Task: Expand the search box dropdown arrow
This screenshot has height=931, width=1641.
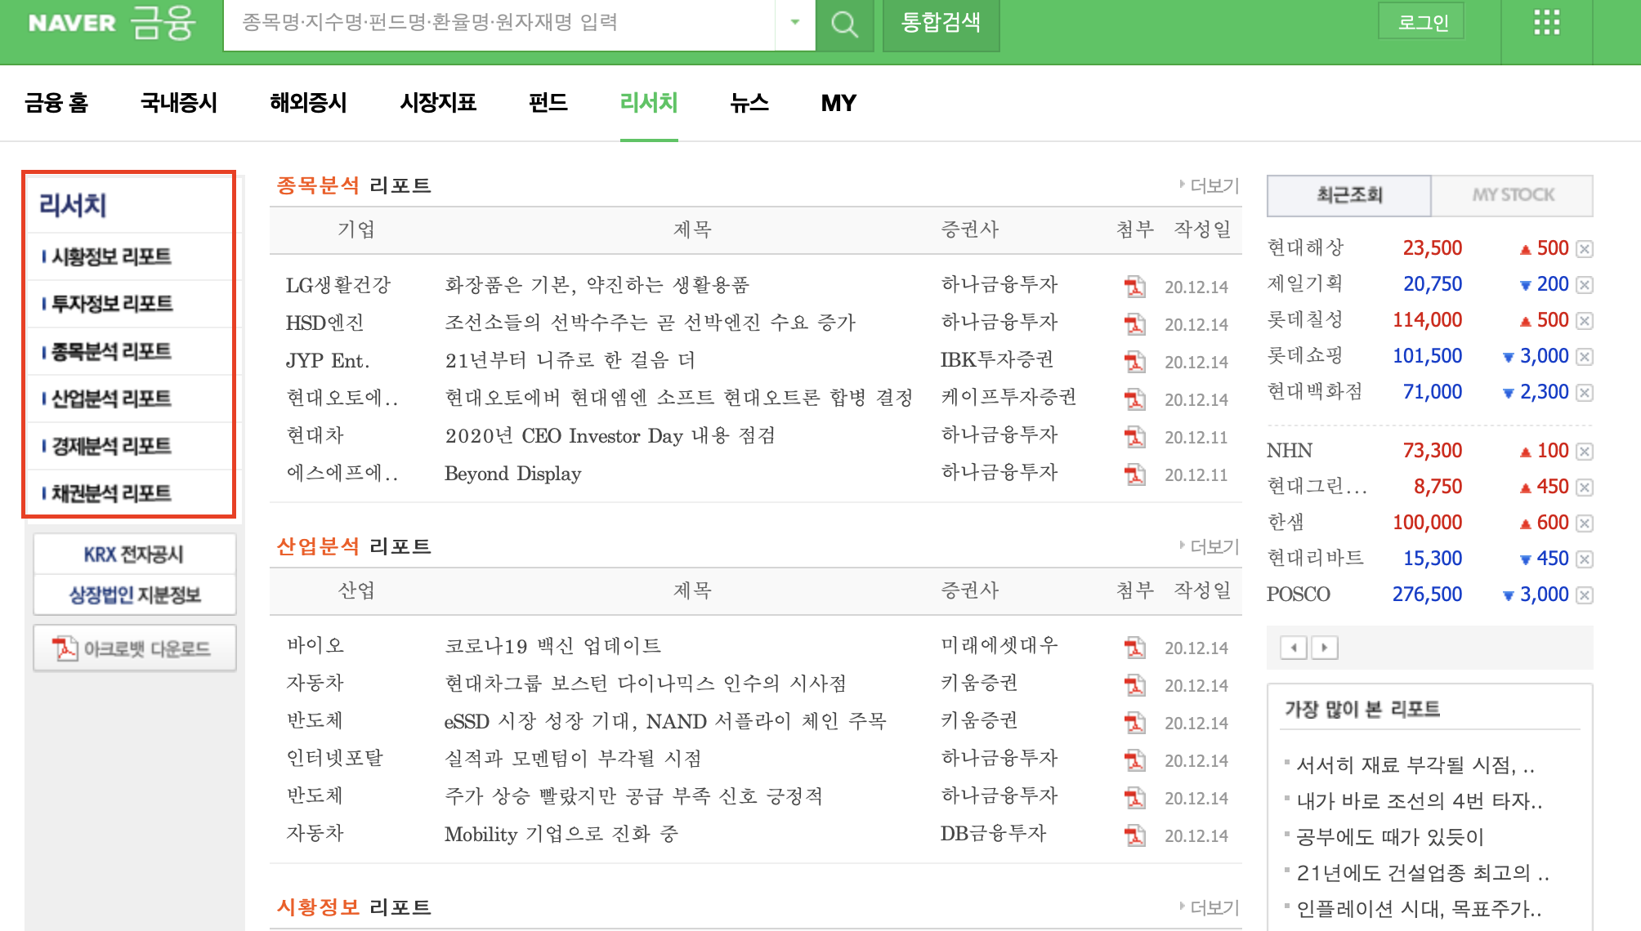Action: [x=794, y=23]
